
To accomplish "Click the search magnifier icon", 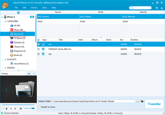I will pyautogui.click(x=132, y=8).
